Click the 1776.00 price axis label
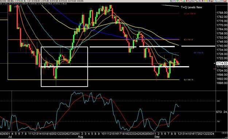The height and width of the screenshot is (139, 228). 222,21
